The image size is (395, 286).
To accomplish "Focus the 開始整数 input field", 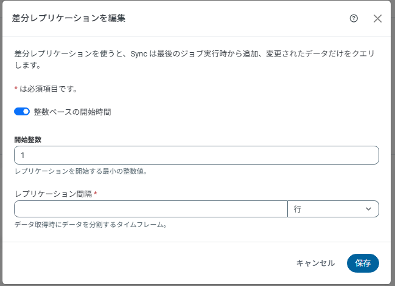I will coord(197,155).
